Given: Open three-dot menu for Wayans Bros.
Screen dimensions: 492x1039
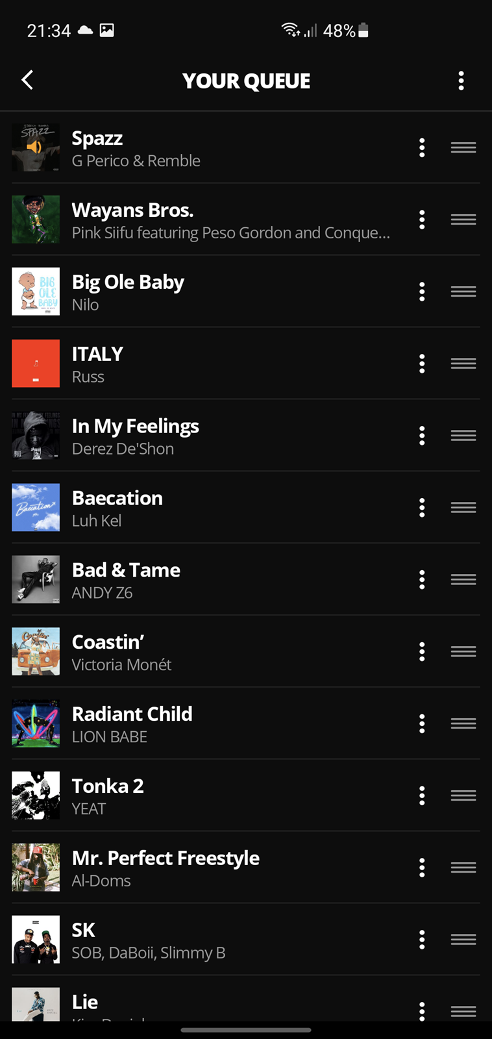Looking at the screenshot, I should 422,220.
